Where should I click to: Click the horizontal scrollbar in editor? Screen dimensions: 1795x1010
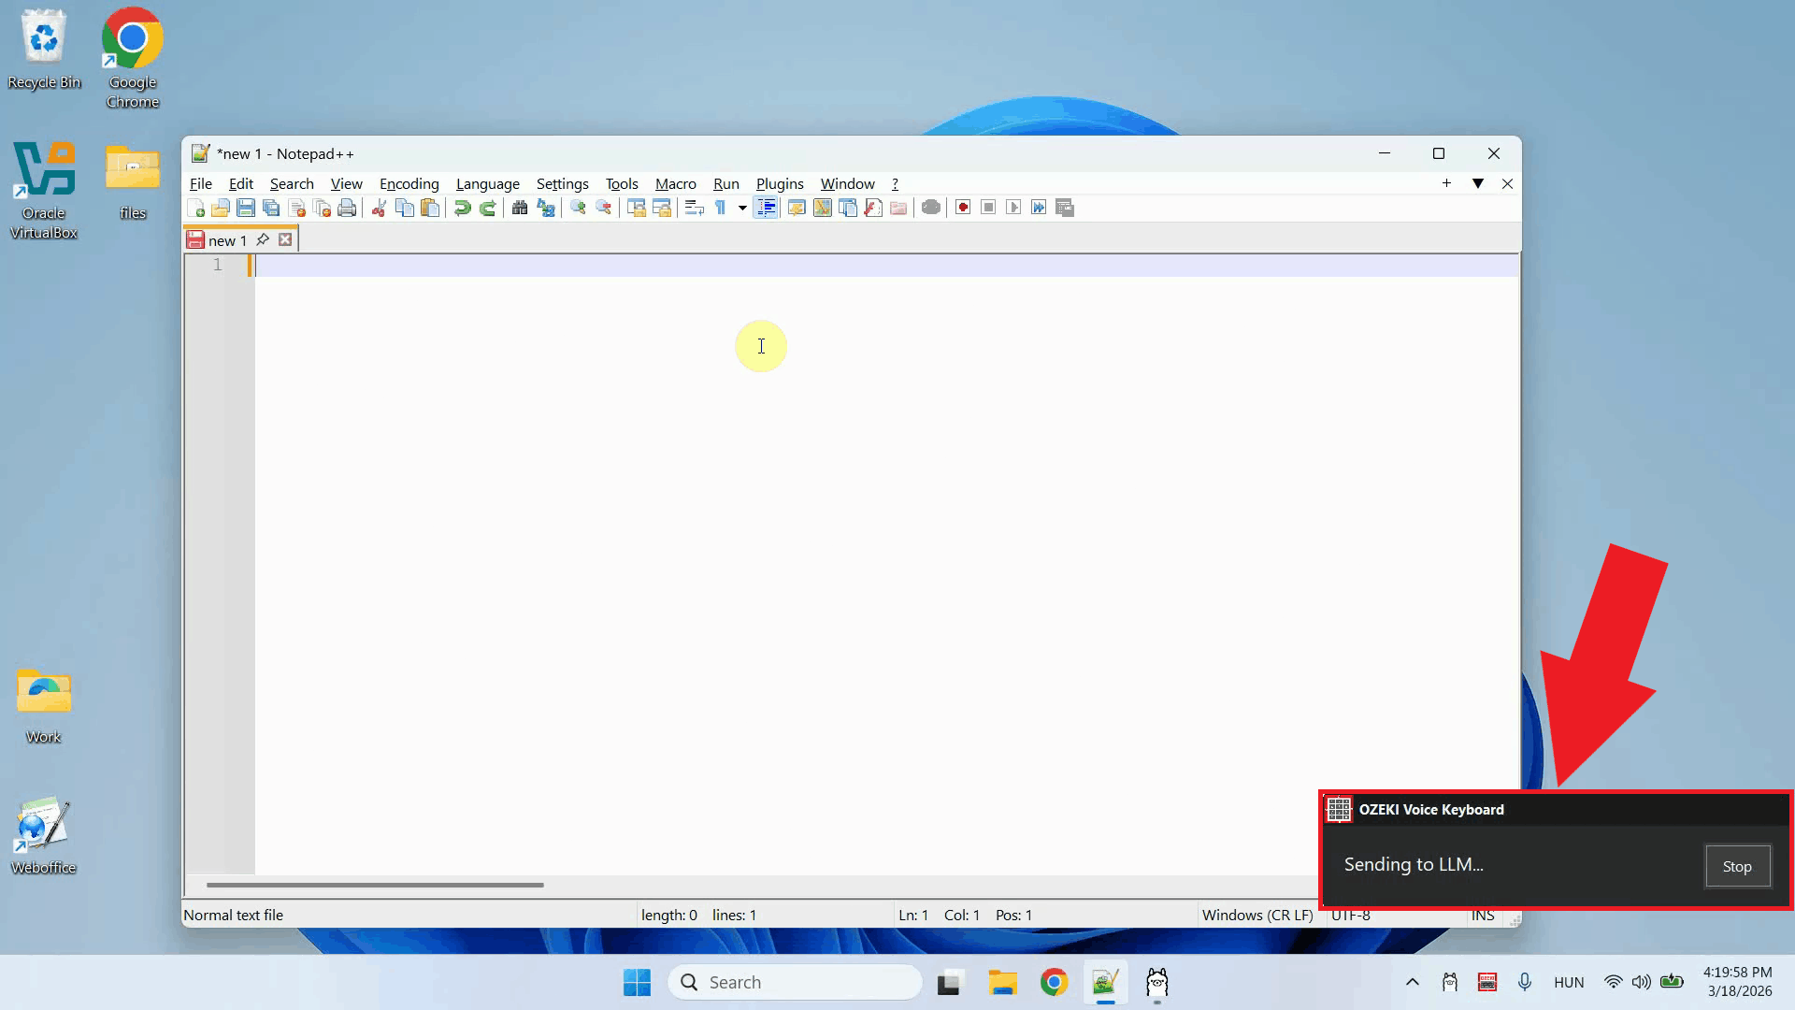(x=374, y=885)
